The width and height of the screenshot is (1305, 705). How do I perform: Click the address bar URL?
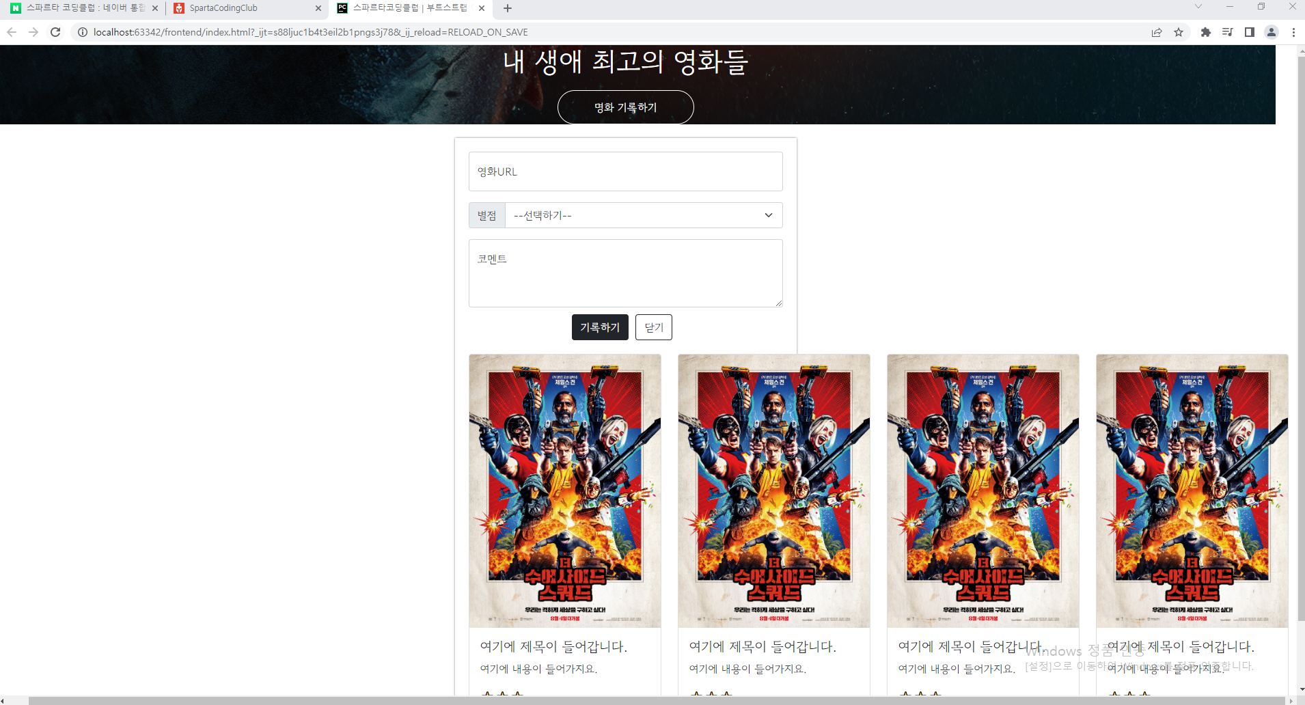(311, 32)
